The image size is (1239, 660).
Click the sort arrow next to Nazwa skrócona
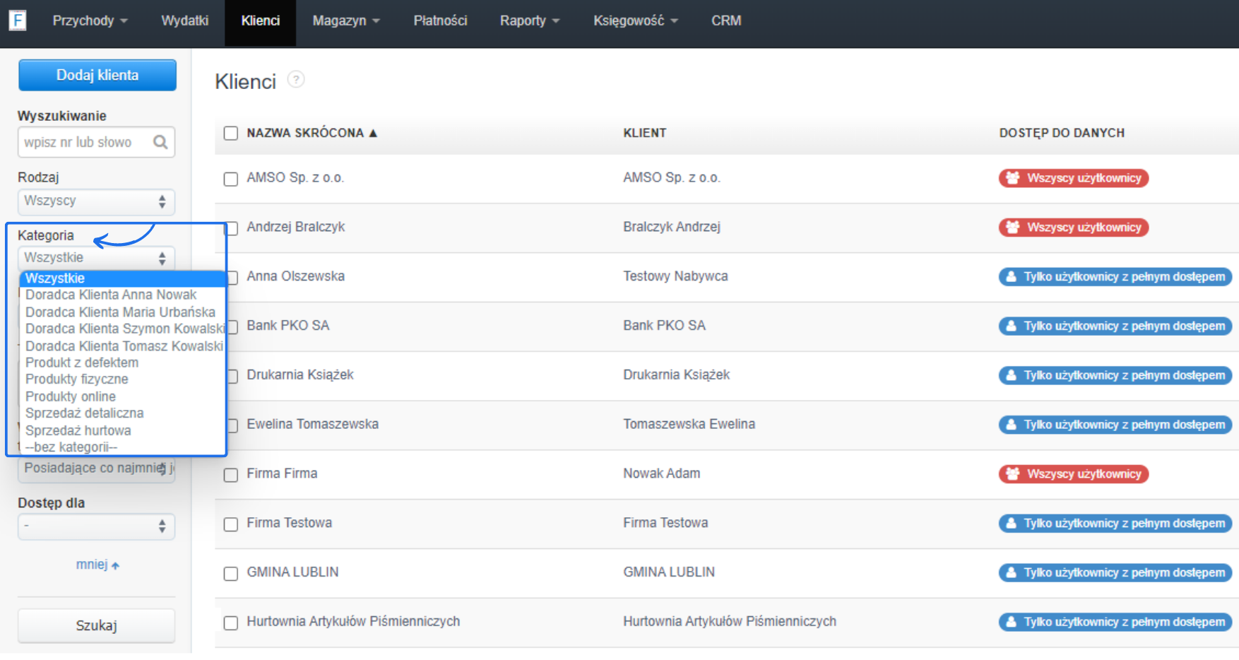tap(373, 133)
